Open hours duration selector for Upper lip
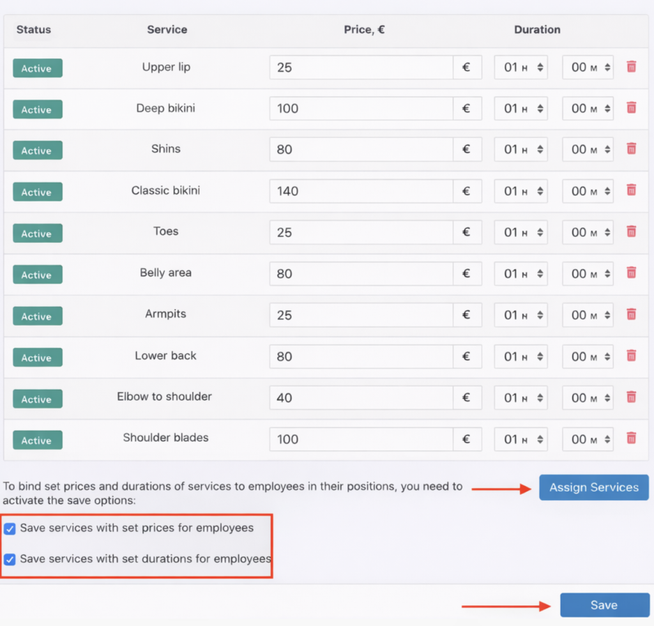 pyautogui.click(x=521, y=67)
